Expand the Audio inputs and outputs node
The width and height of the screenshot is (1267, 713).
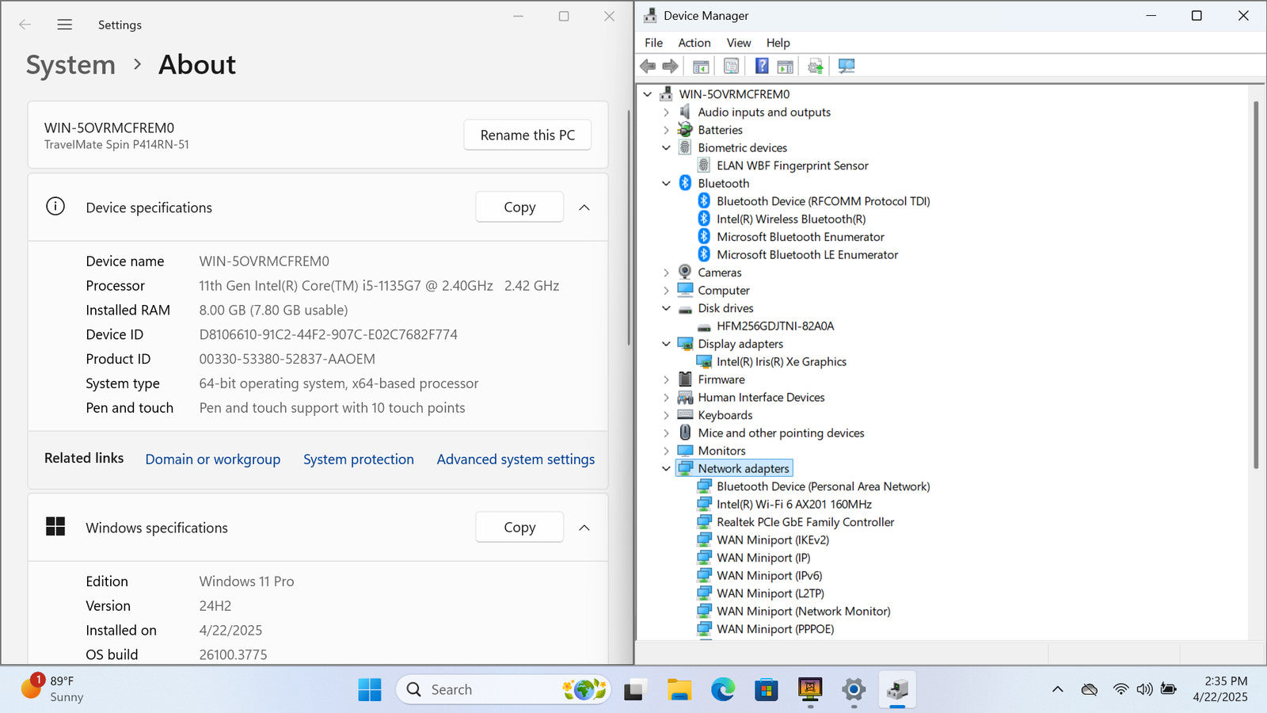coord(666,112)
